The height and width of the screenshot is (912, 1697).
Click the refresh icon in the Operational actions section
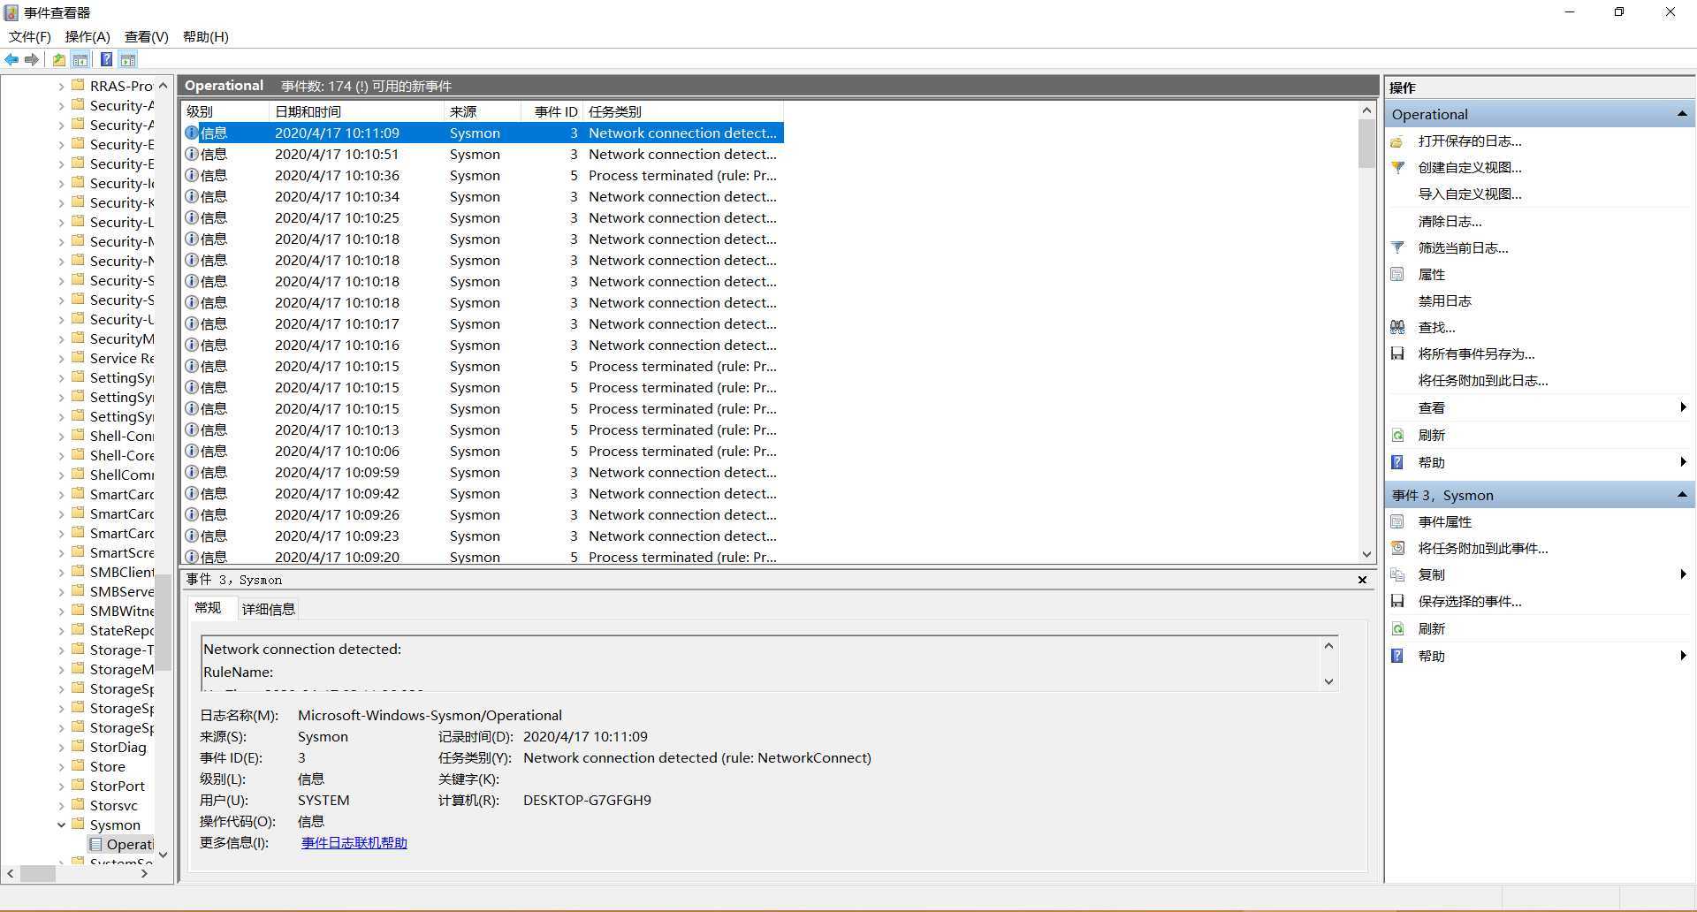click(1397, 436)
